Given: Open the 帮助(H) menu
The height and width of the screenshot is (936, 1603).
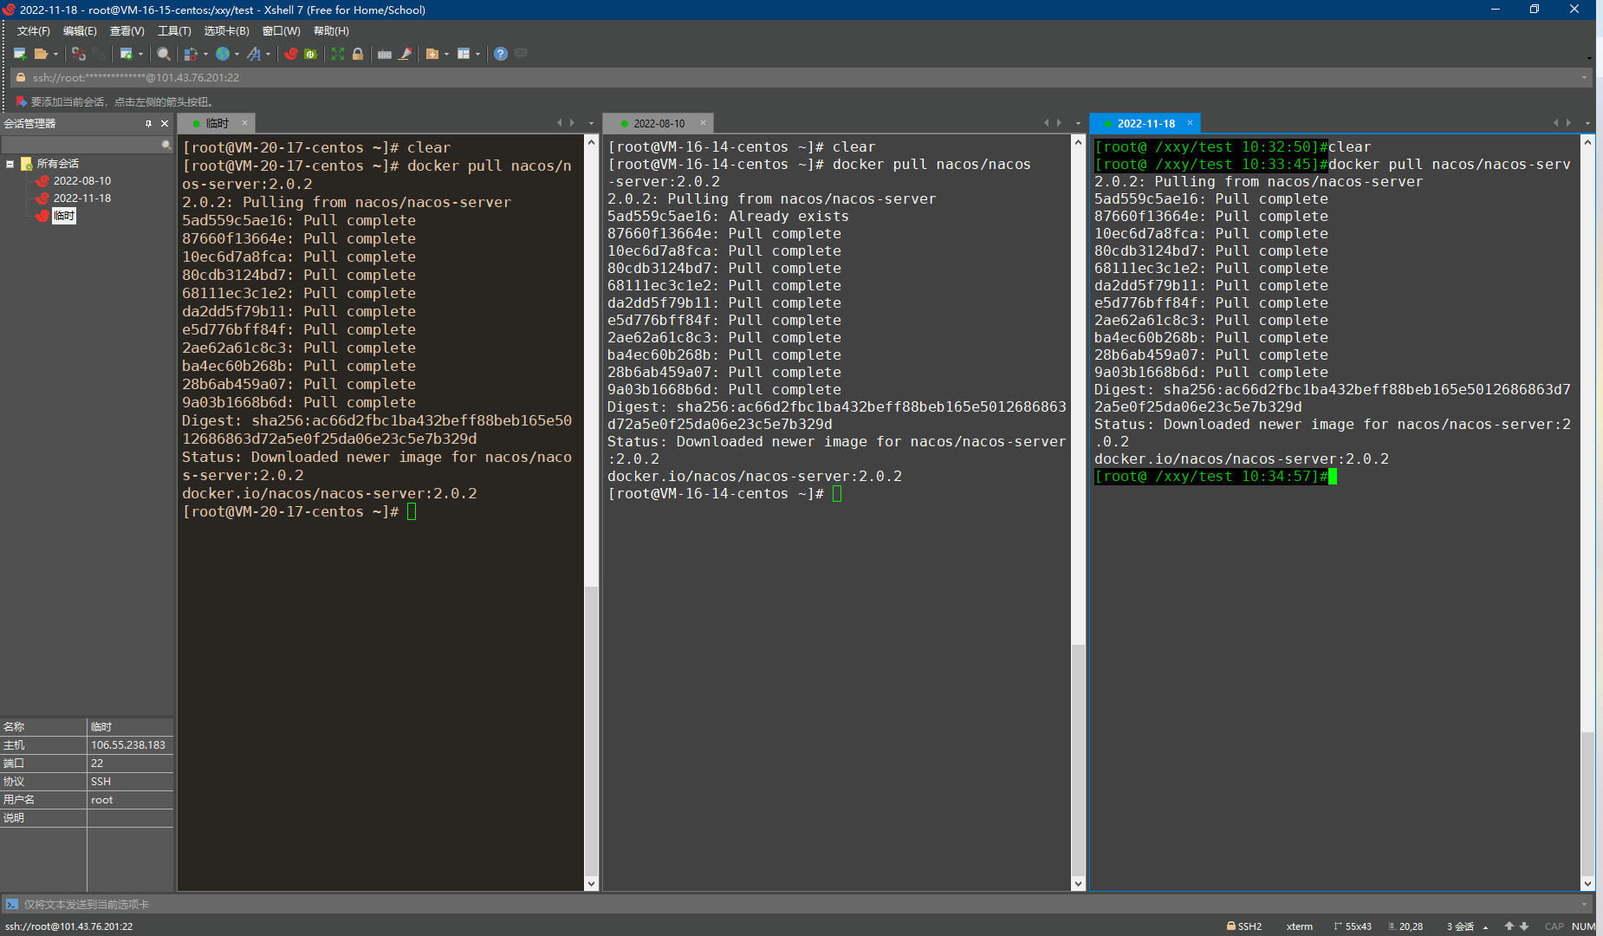Looking at the screenshot, I should [x=331, y=31].
